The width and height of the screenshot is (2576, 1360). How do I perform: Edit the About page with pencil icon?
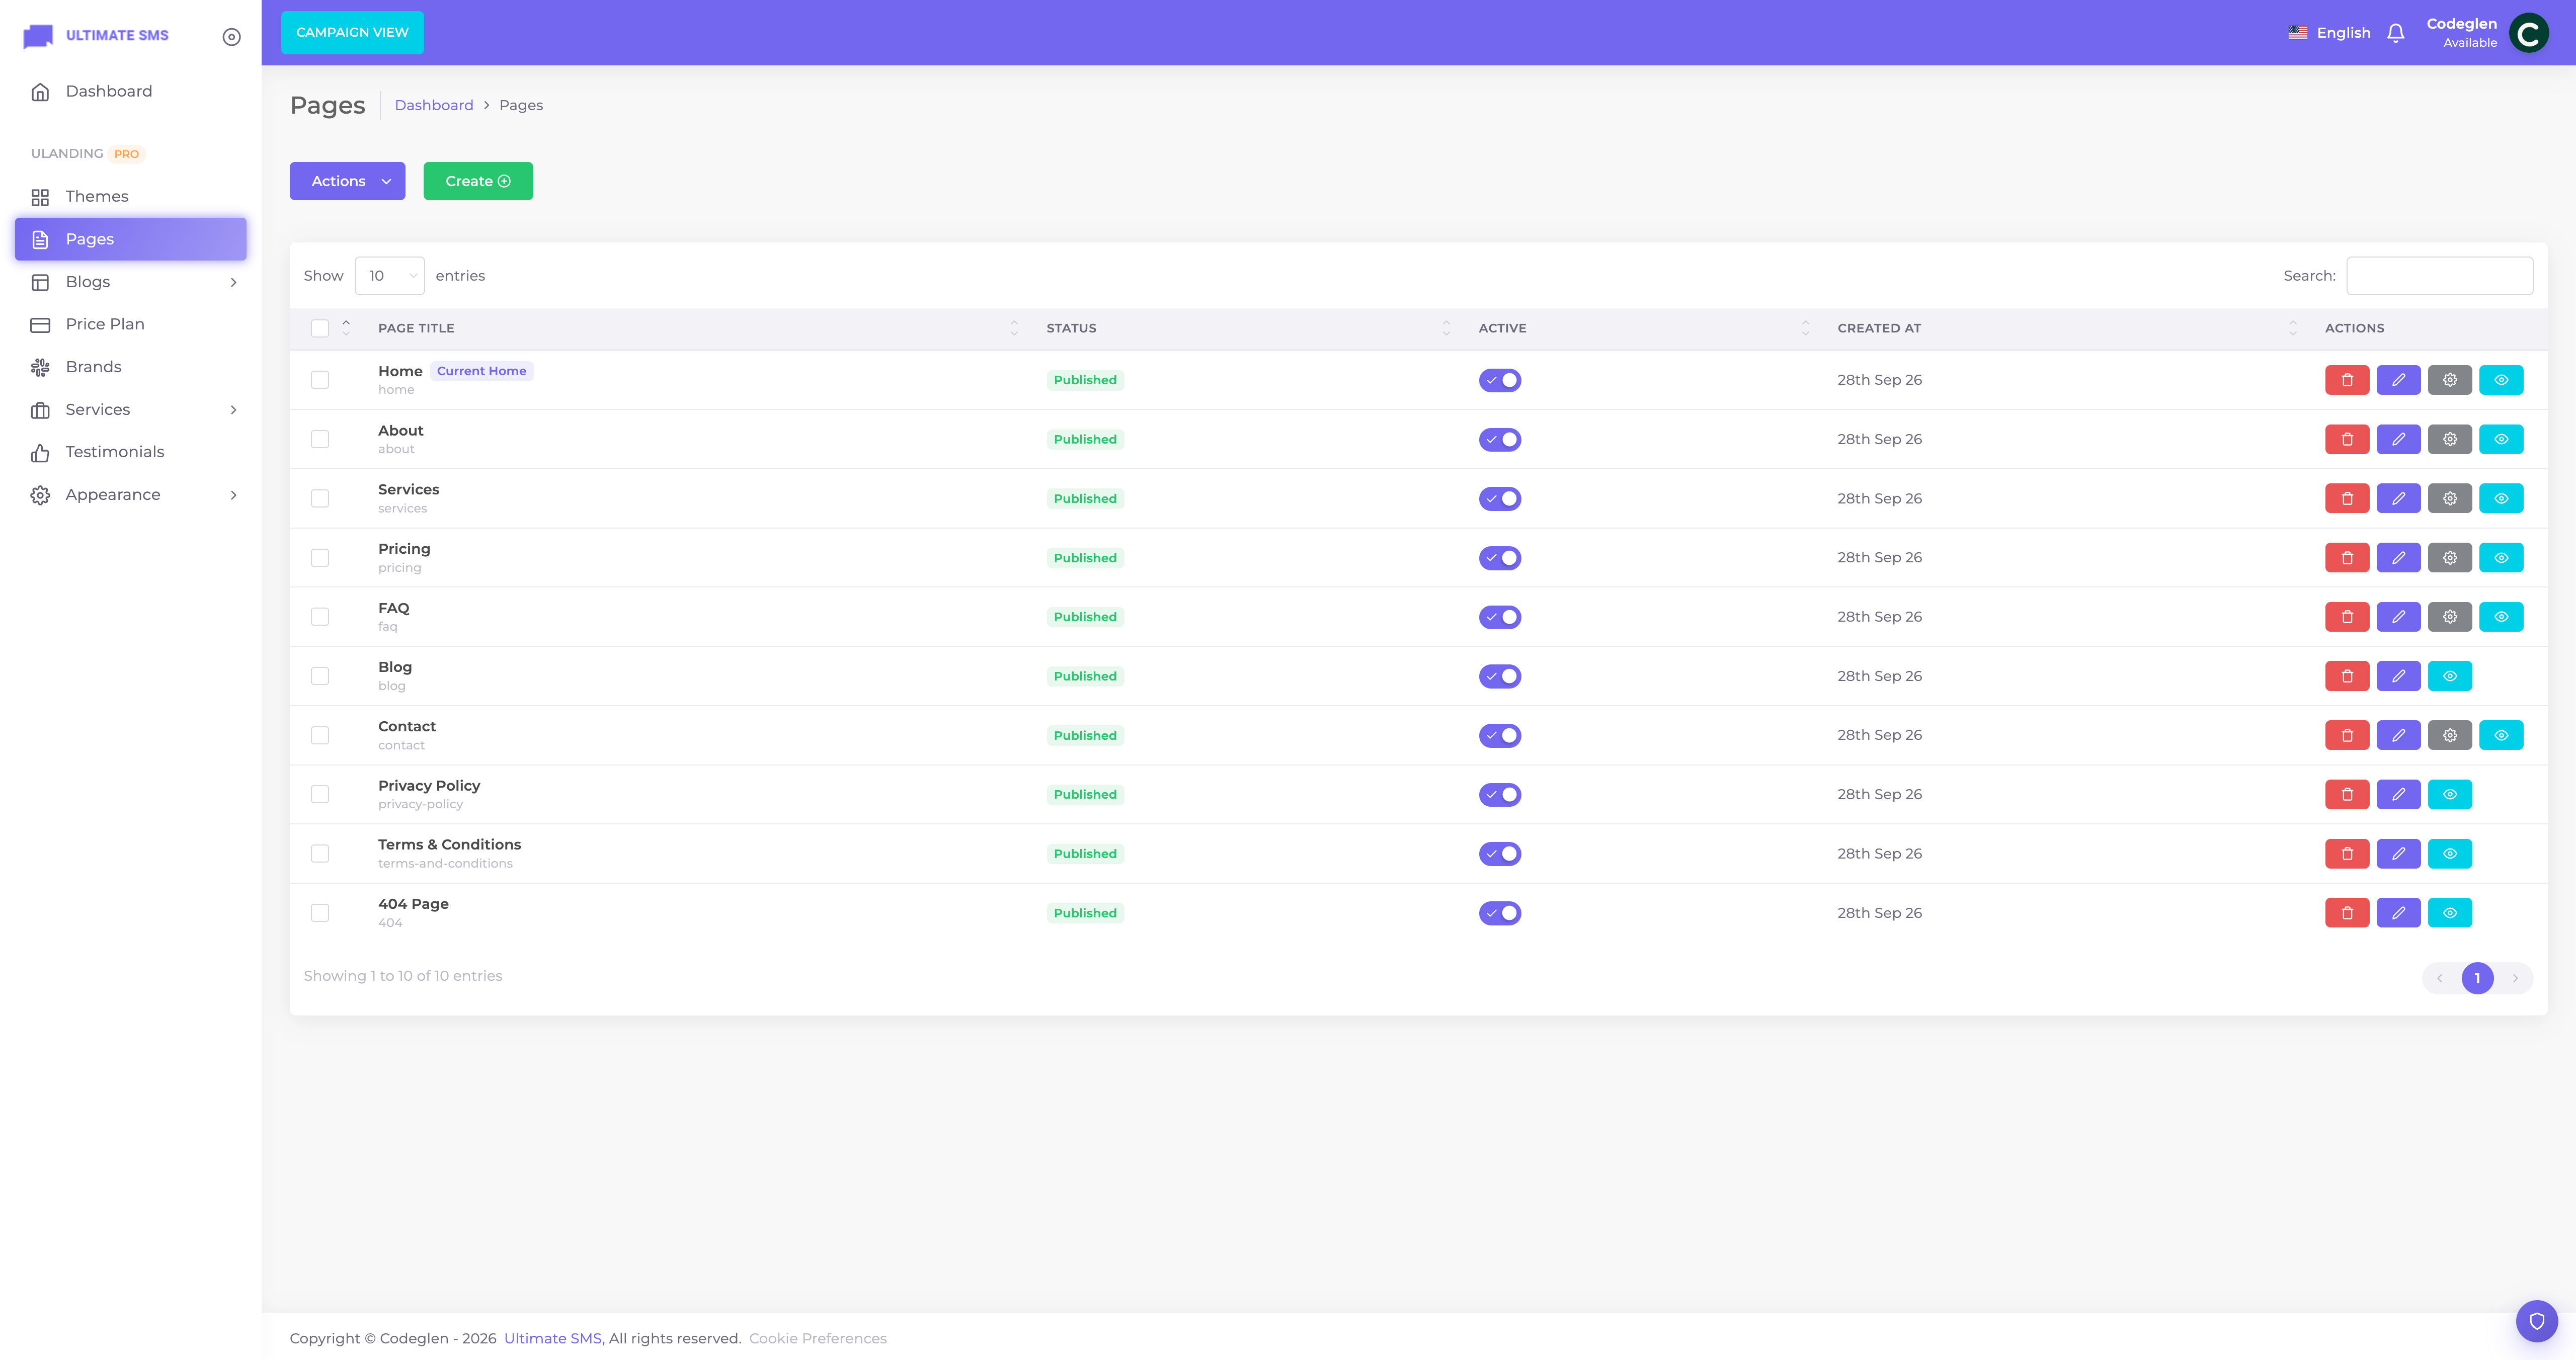pyautogui.click(x=2398, y=439)
